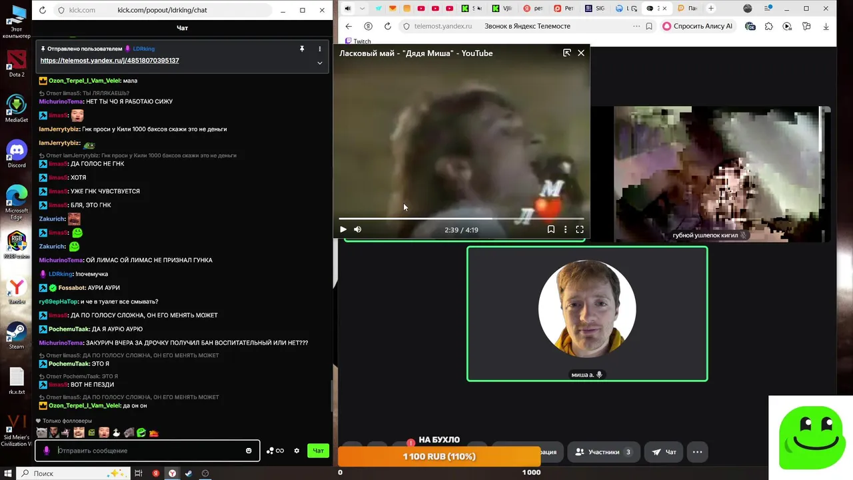This screenshot has height=480, width=853.
Task: Open browser extensions puzzle icon
Action: (769, 27)
